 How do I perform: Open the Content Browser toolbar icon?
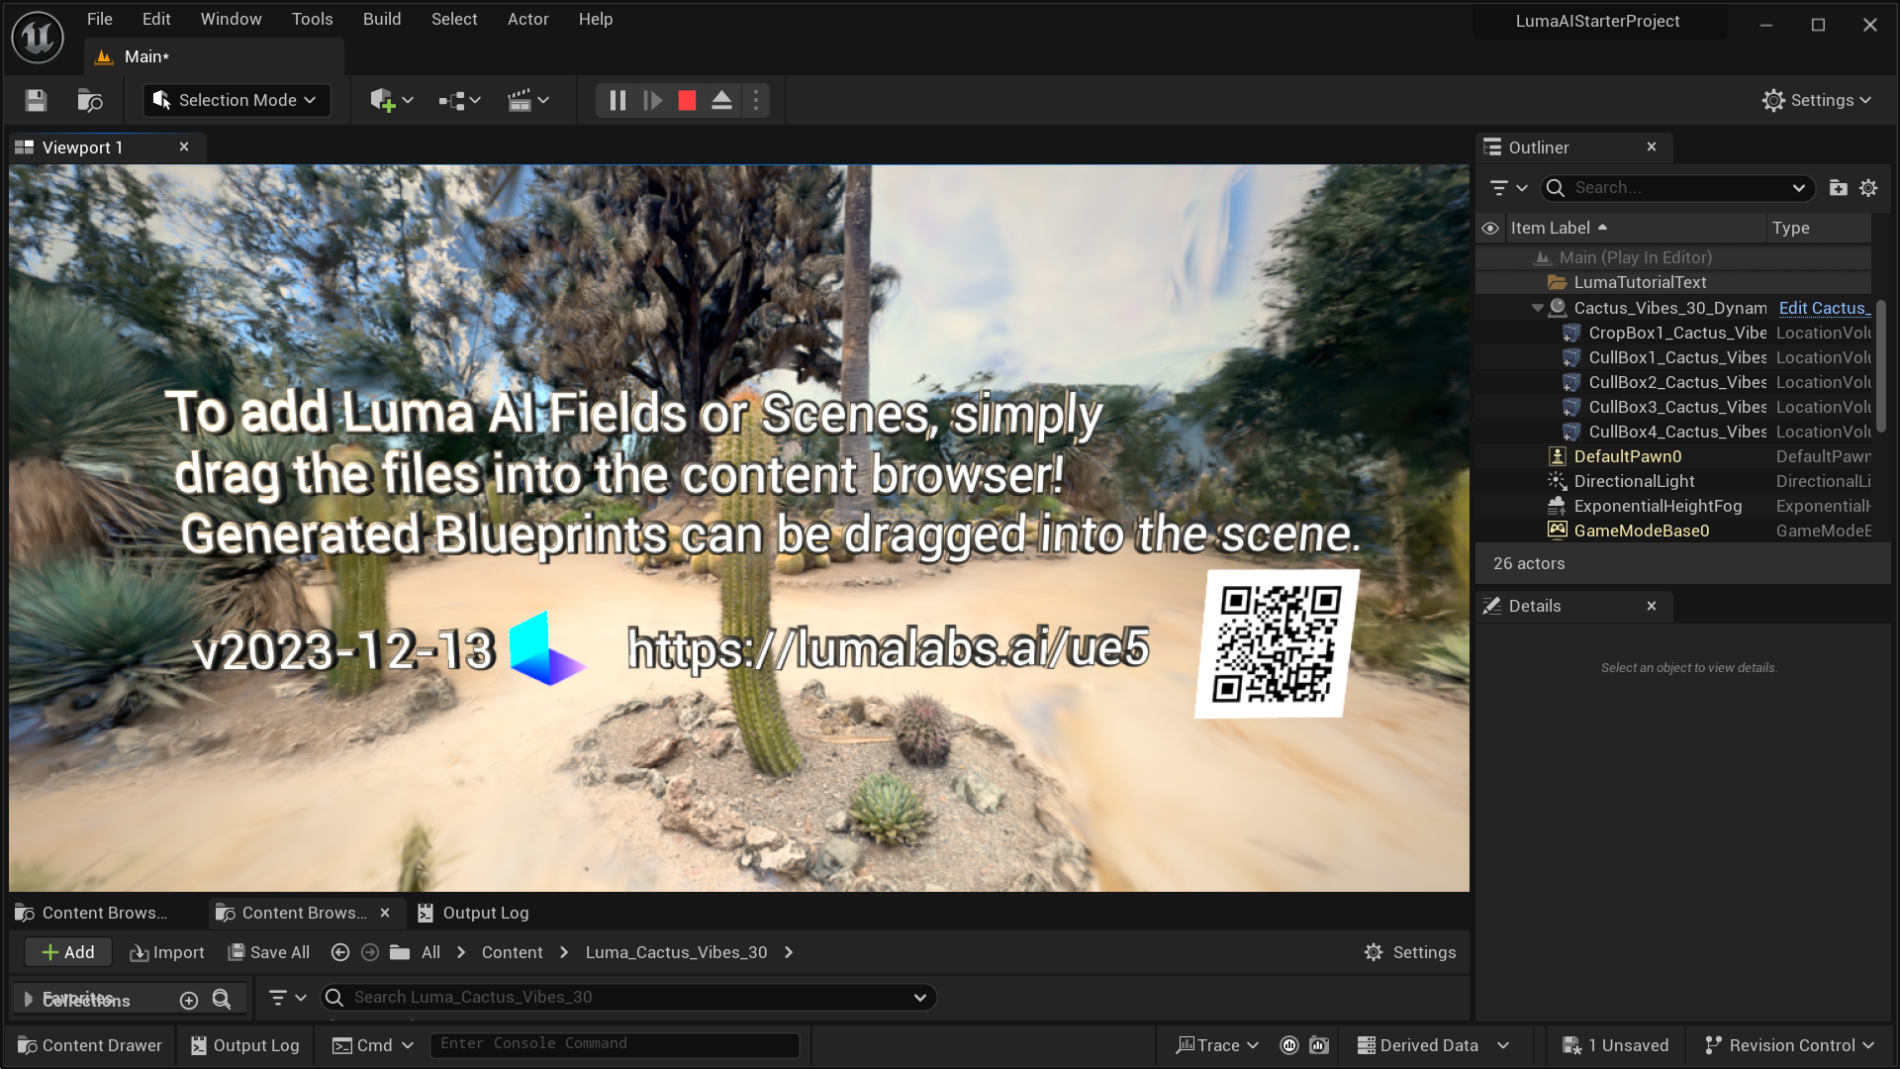coord(90,100)
